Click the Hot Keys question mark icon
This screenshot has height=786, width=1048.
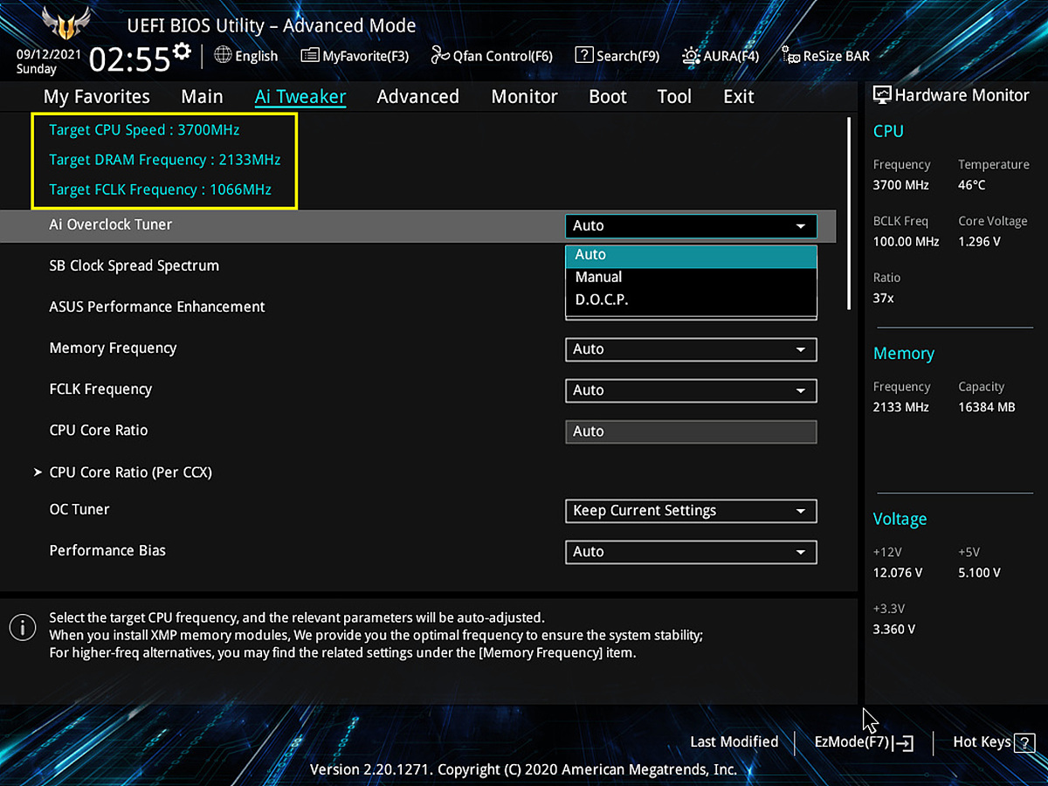pos(1025,743)
